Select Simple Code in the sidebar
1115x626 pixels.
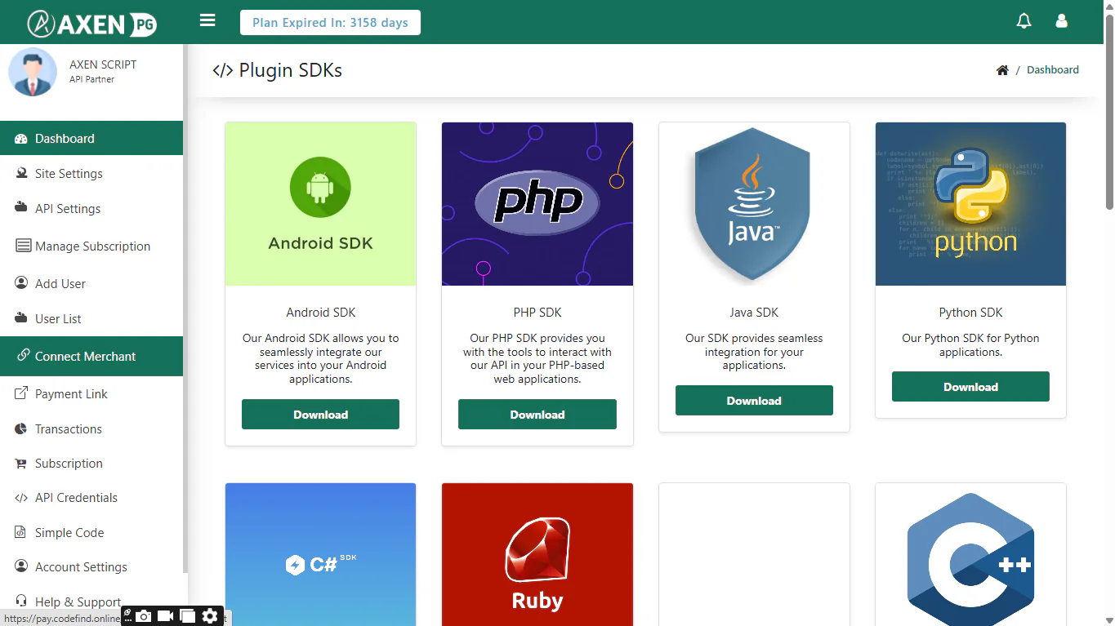pos(91,532)
